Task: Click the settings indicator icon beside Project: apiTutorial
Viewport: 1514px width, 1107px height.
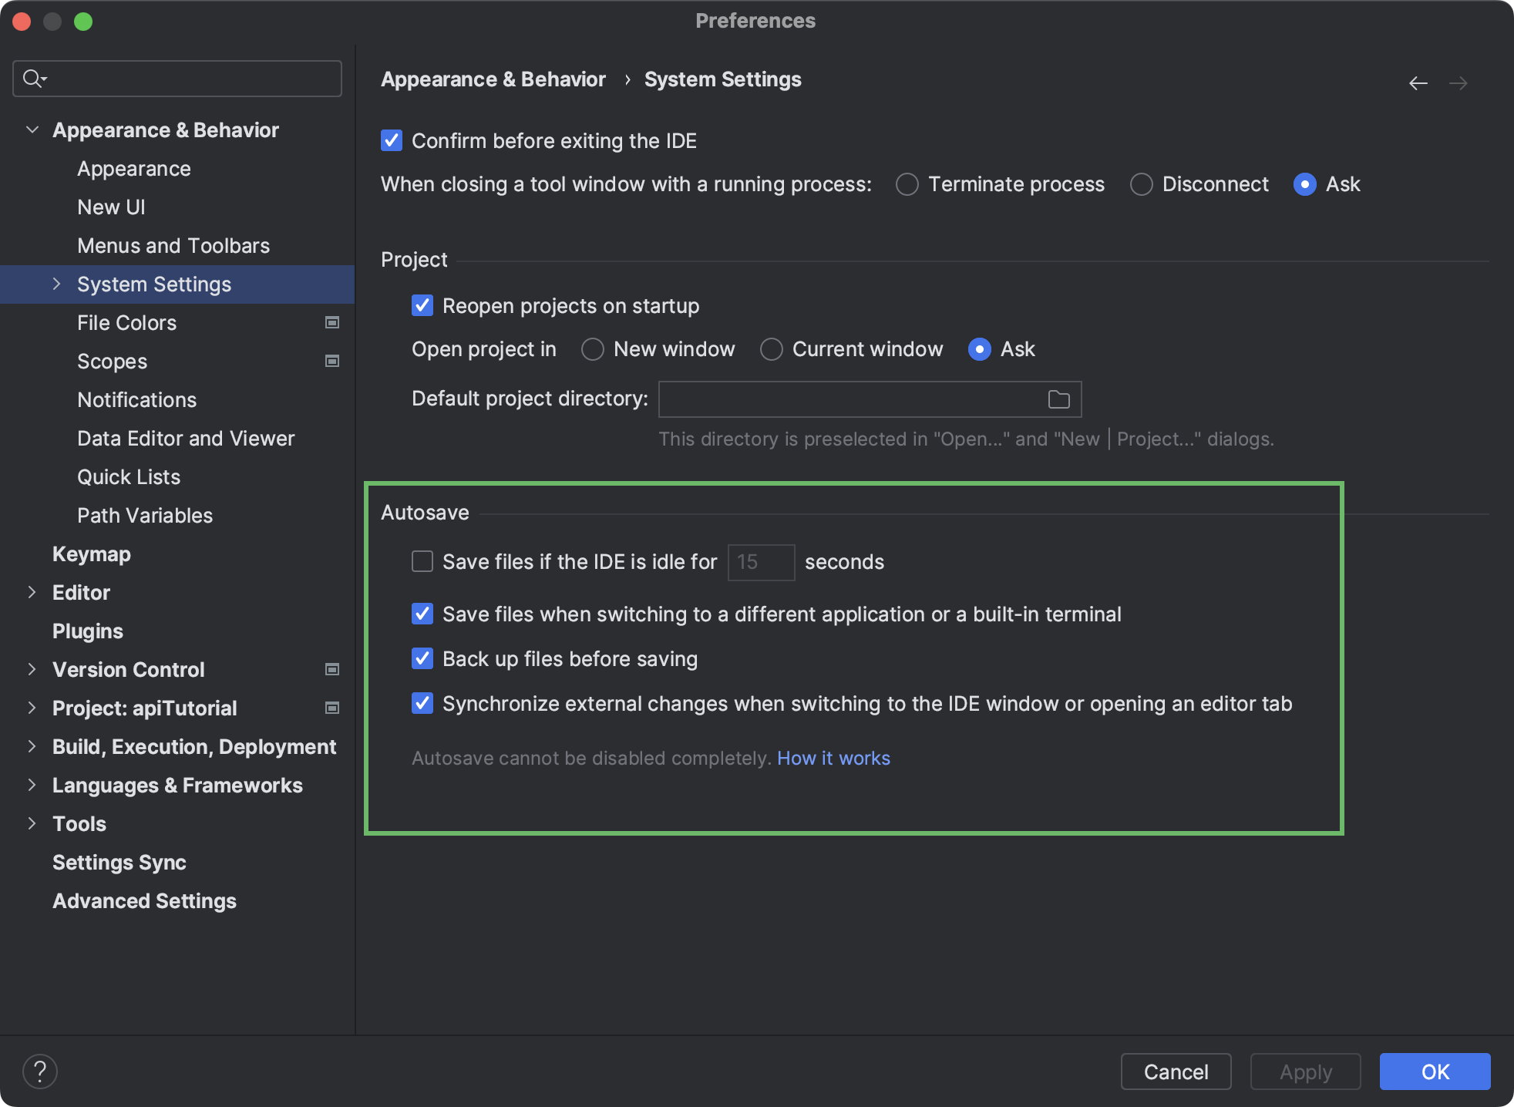Action: [331, 708]
